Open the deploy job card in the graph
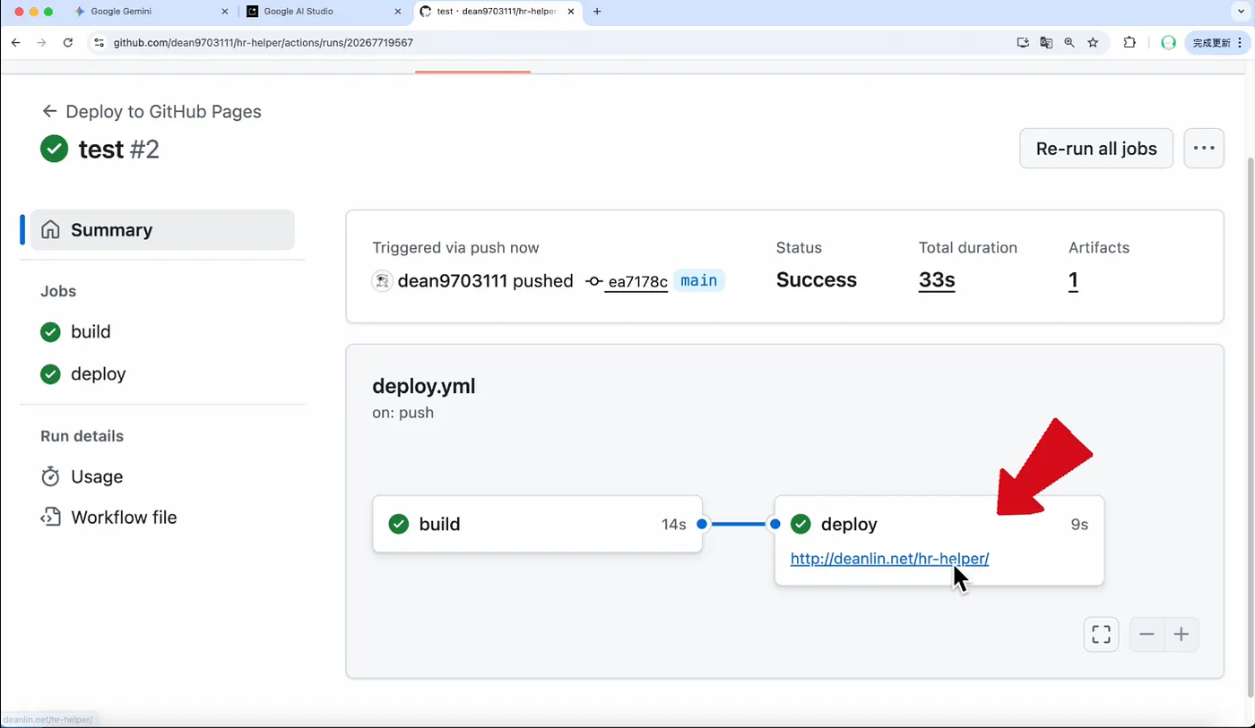1255x728 pixels. click(939, 541)
